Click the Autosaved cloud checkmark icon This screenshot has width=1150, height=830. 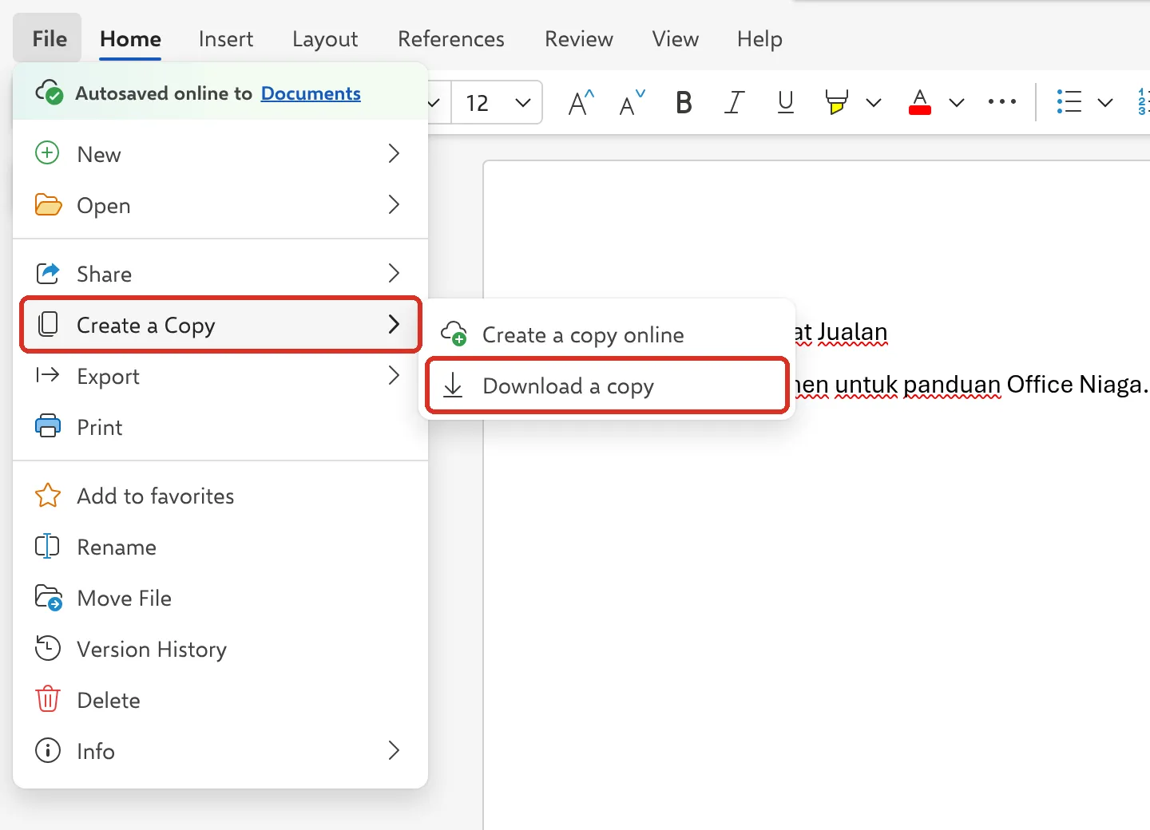49,93
